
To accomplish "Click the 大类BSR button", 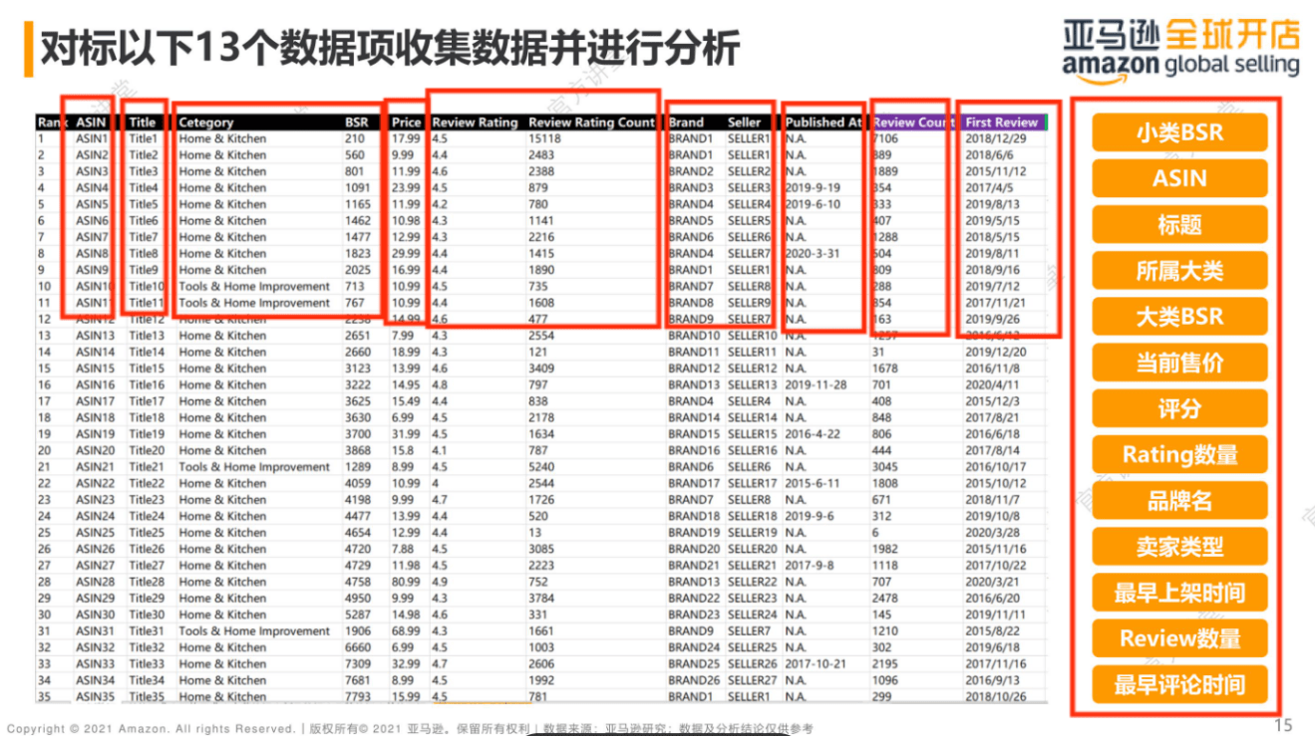I will 1179,317.
